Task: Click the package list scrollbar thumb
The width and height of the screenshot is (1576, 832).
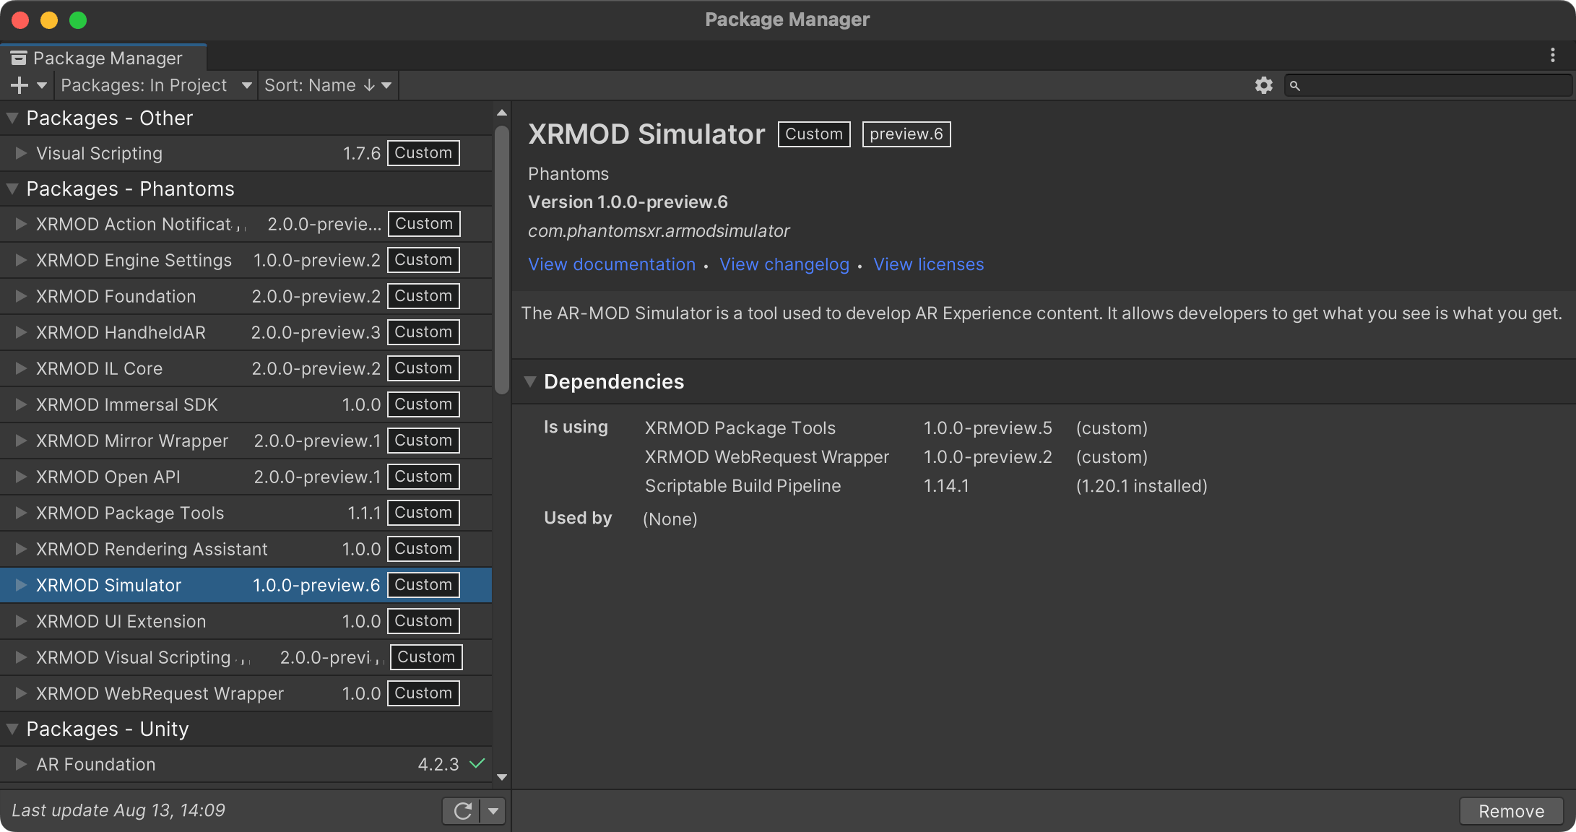Action: [501, 260]
